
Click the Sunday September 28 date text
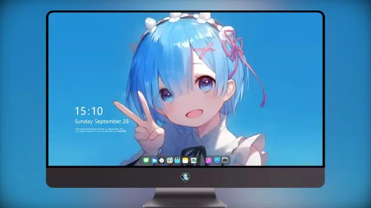(x=102, y=121)
